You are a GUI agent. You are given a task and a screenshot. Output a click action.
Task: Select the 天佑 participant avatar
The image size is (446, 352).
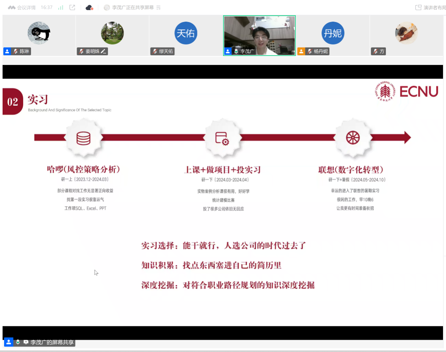tap(186, 33)
